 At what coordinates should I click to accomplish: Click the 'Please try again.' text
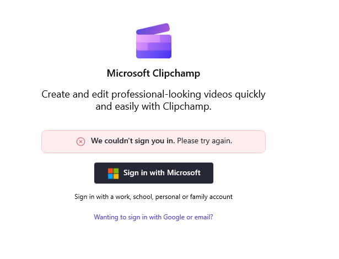(205, 141)
